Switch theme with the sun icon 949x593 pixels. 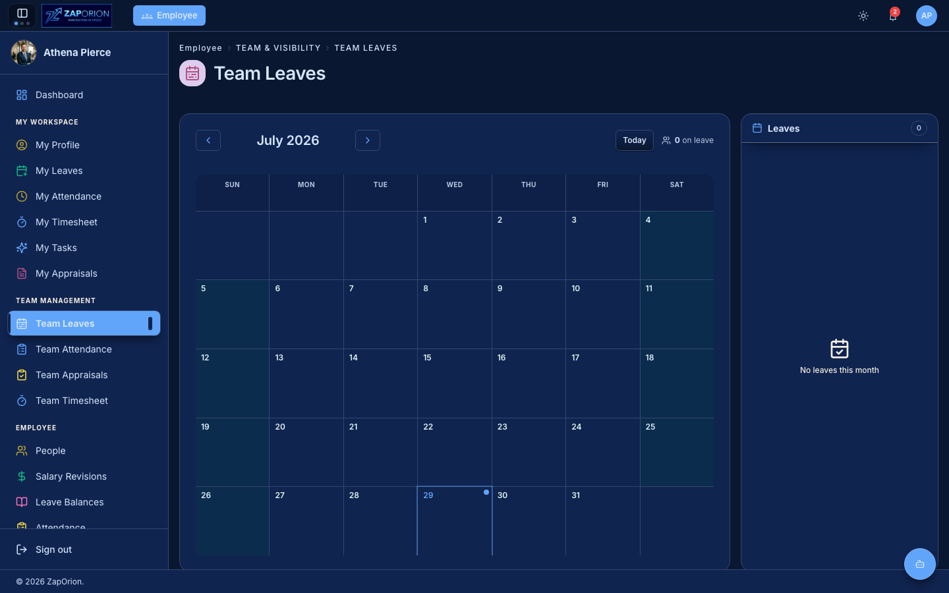tap(863, 16)
